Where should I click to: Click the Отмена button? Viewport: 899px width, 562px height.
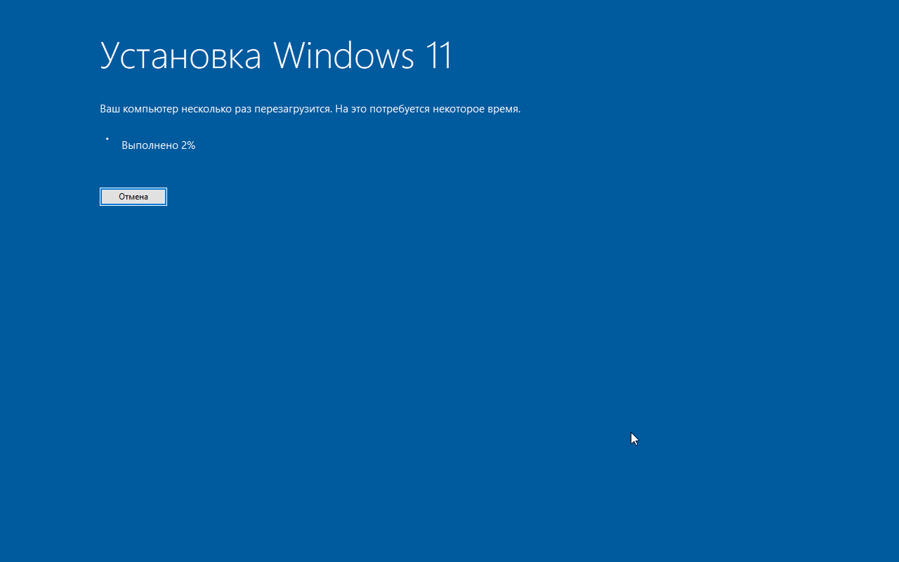(133, 197)
